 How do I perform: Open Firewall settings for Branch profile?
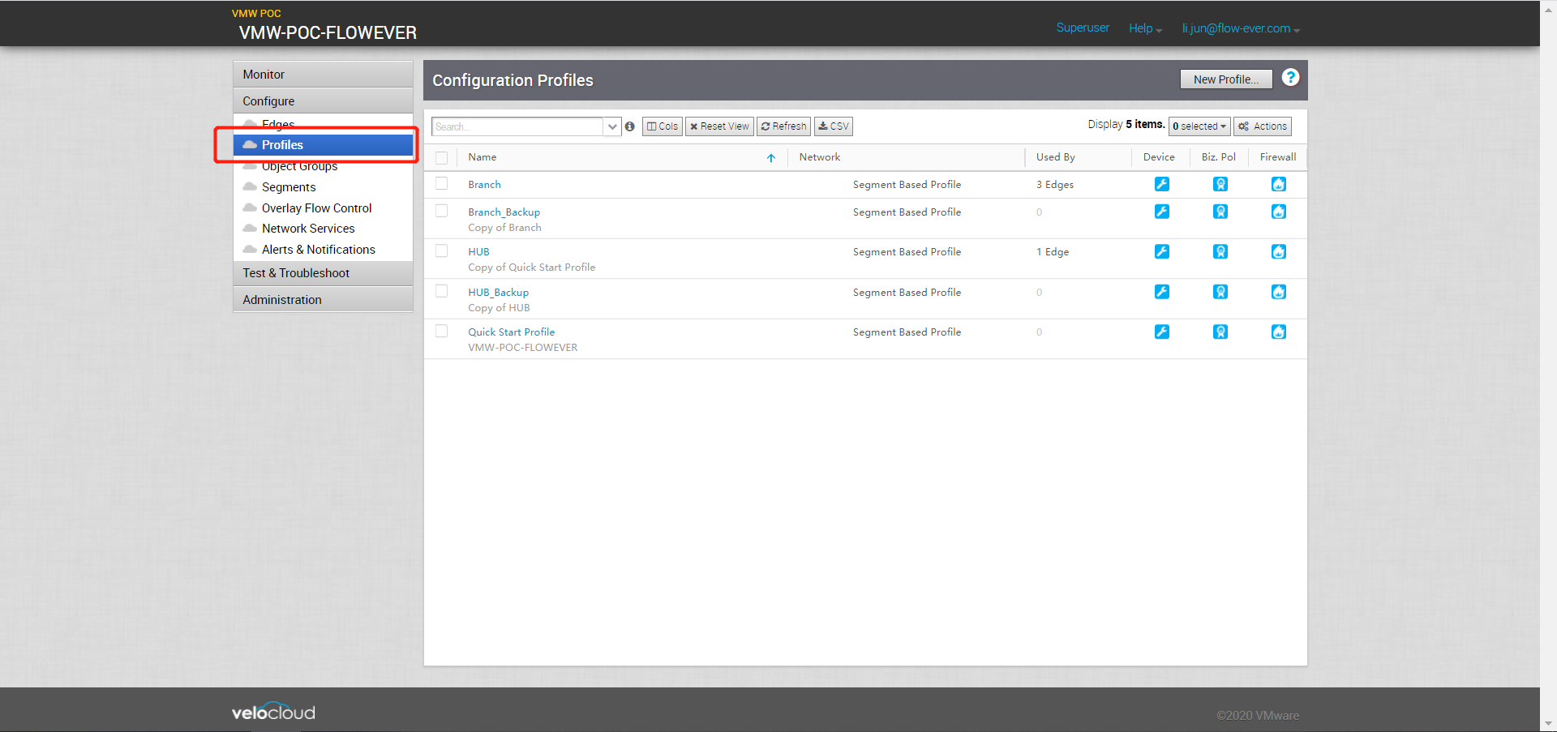click(x=1278, y=184)
